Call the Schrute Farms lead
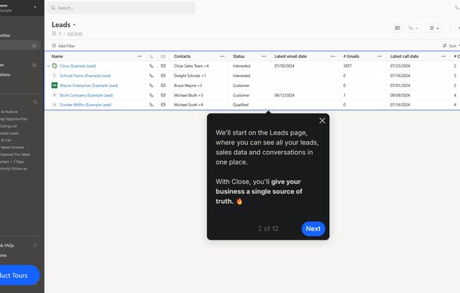460x293 pixels. point(151,76)
